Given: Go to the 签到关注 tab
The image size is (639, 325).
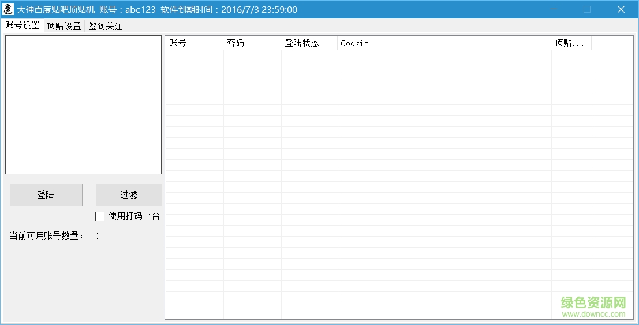Looking at the screenshot, I should coord(105,26).
